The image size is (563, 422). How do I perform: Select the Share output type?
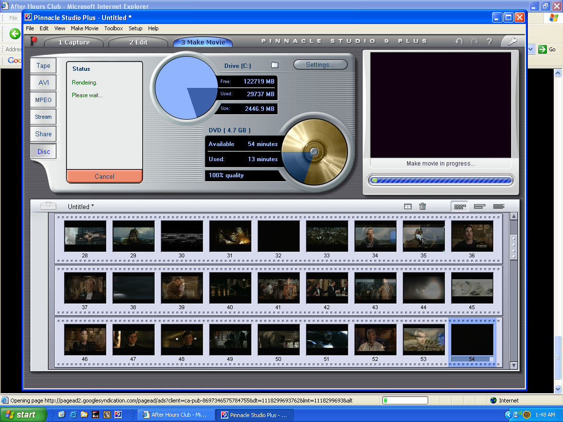(x=43, y=134)
